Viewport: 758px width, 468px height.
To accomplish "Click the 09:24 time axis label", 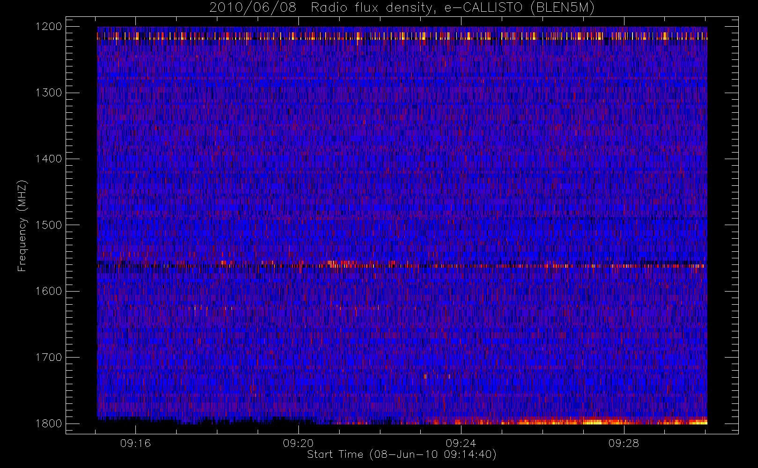I will point(461,443).
